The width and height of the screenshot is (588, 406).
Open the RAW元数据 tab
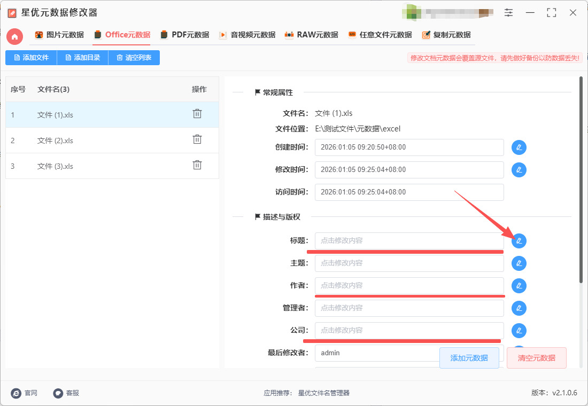coord(311,35)
